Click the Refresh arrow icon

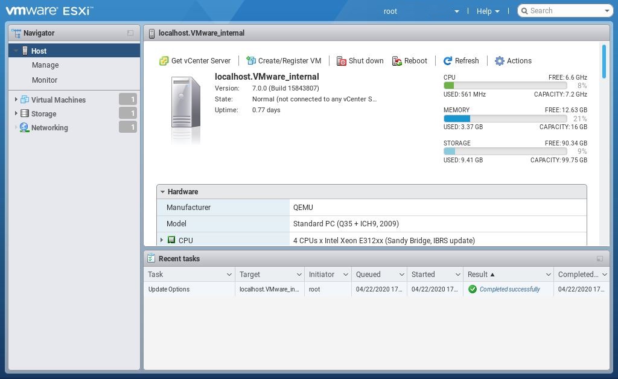click(448, 61)
